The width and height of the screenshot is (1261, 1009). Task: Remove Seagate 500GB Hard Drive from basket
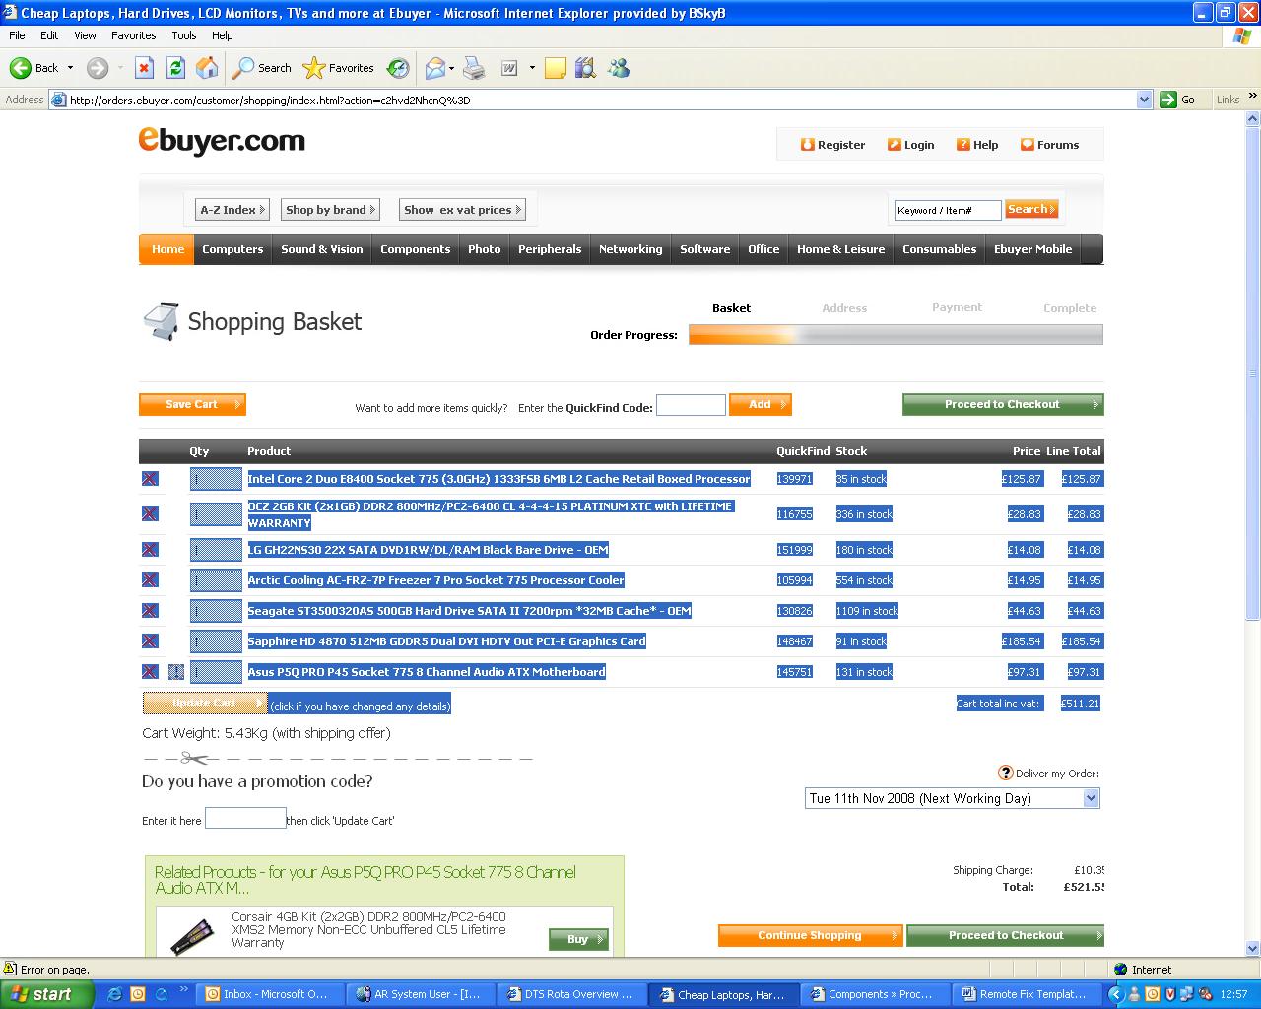coord(150,610)
